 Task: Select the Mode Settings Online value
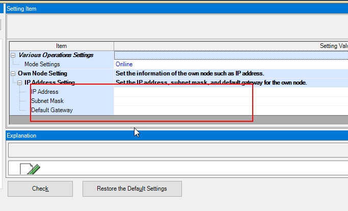(124, 64)
